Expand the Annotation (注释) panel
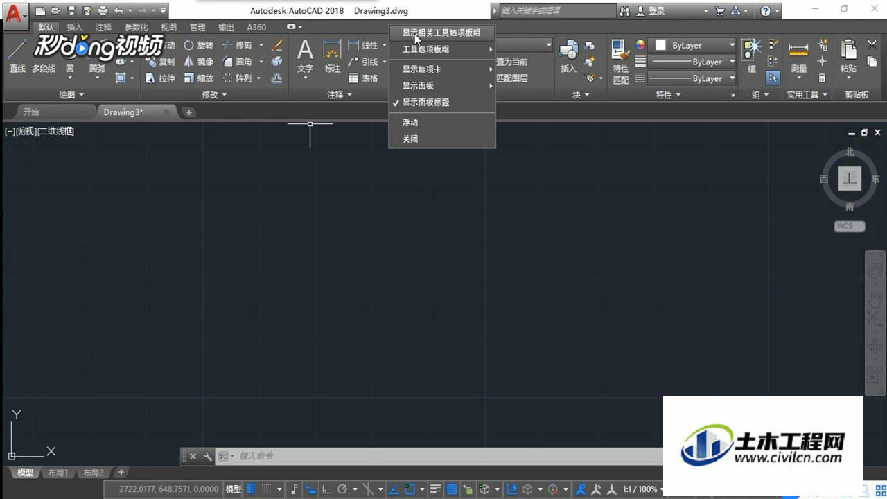Image resolution: width=887 pixels, height=499 pixels. tap(340, 94)
